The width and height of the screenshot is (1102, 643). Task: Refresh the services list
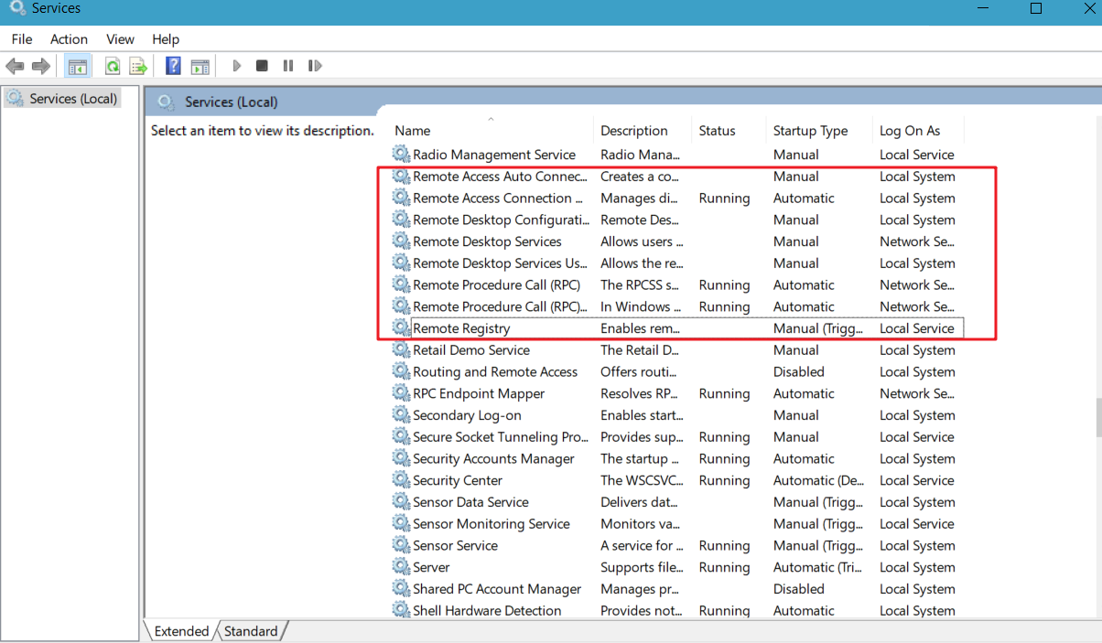point(113,66)
